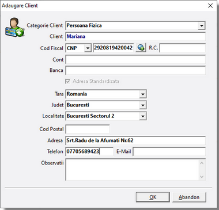Click the Adaugare Client title text

[x=20, y=6]
